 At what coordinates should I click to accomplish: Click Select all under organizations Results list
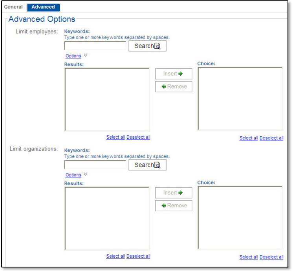click(x=115, y=256)
